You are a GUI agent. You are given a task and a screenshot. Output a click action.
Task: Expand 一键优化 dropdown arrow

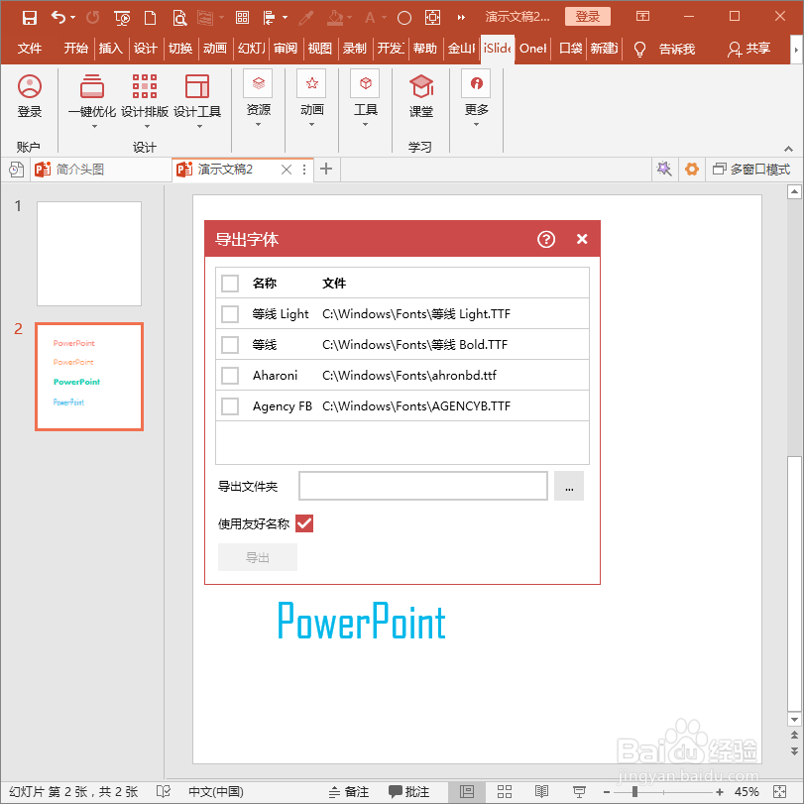94,127
